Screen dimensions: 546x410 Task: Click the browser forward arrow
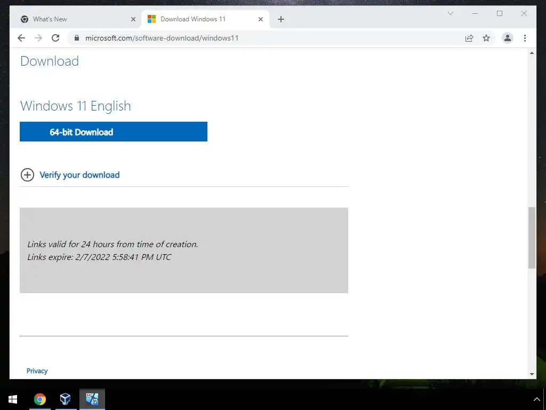point(38,38)
